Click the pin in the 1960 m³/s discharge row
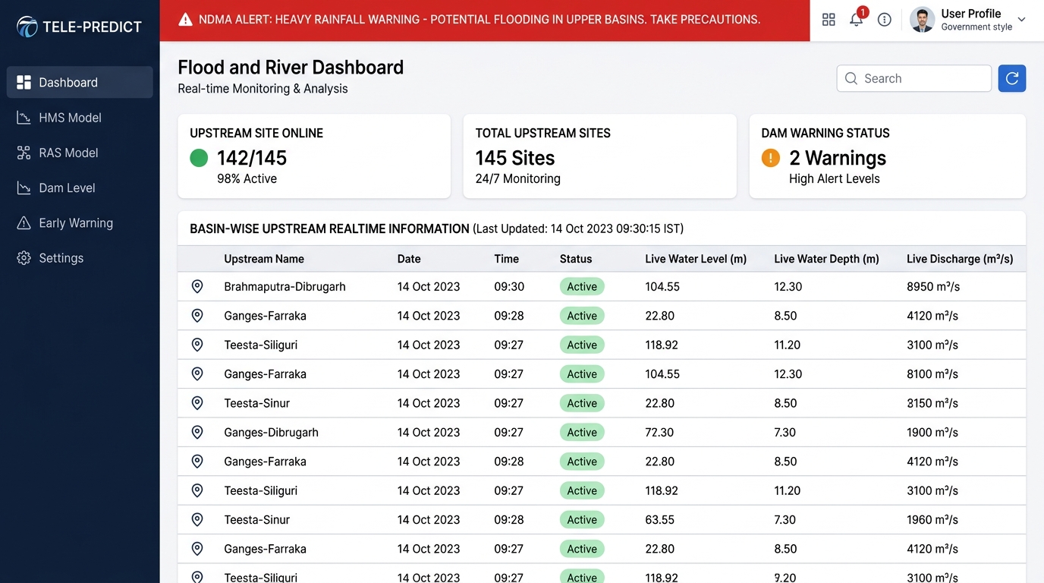 [x=197, y=520]
